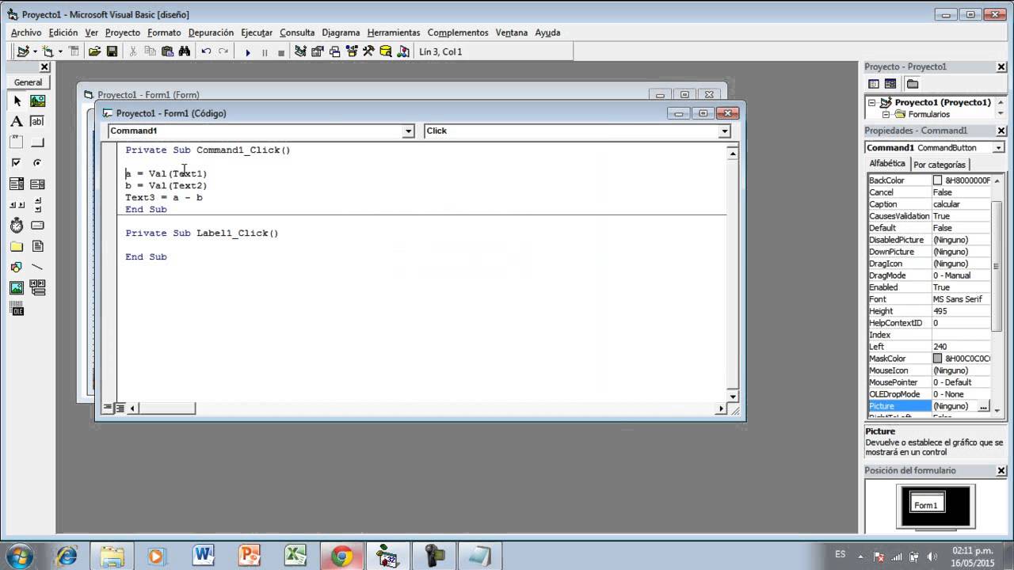Open the Data View window icon

386,51
